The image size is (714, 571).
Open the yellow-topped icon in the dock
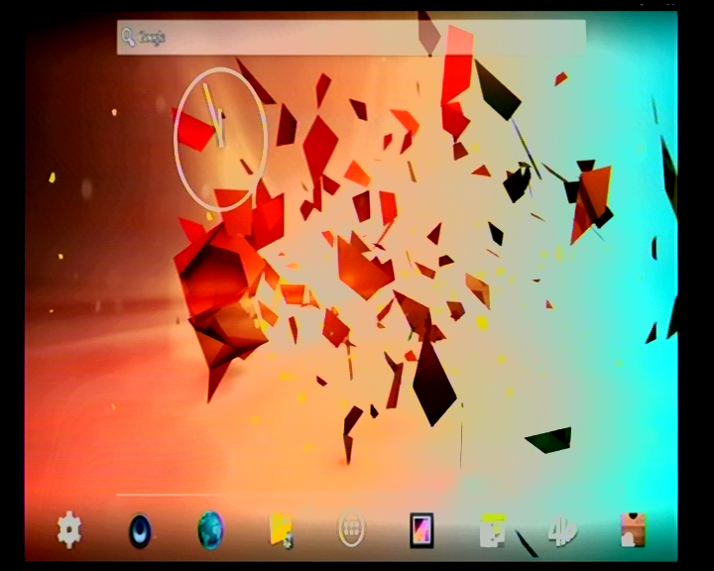(x=492, y=530)
